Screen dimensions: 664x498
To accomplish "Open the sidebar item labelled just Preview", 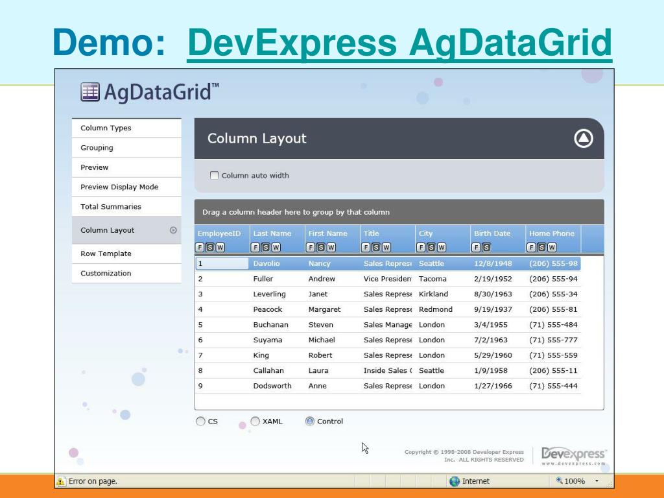I will 126,167.
